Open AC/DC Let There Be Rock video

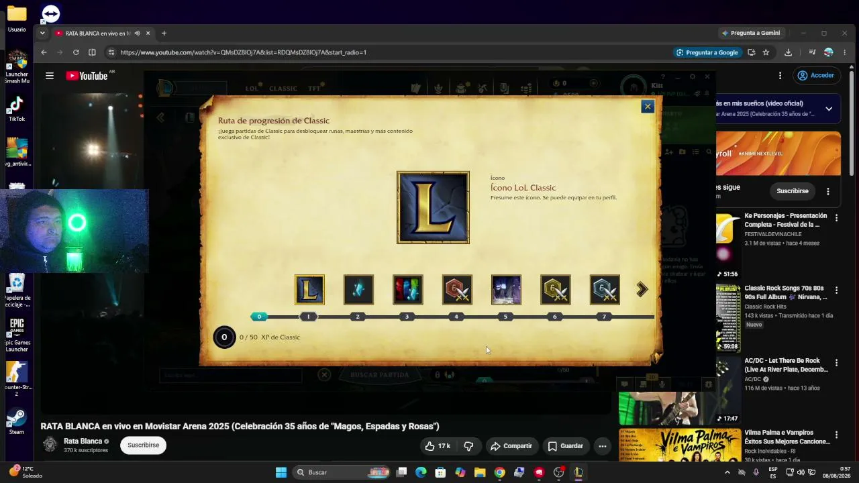point(786,365)
